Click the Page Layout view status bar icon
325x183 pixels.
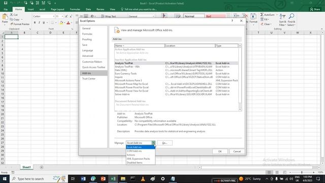[277, 172]
